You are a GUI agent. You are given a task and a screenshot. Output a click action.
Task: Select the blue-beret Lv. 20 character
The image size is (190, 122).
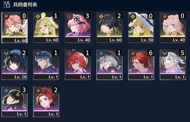(x=14, y=64)
